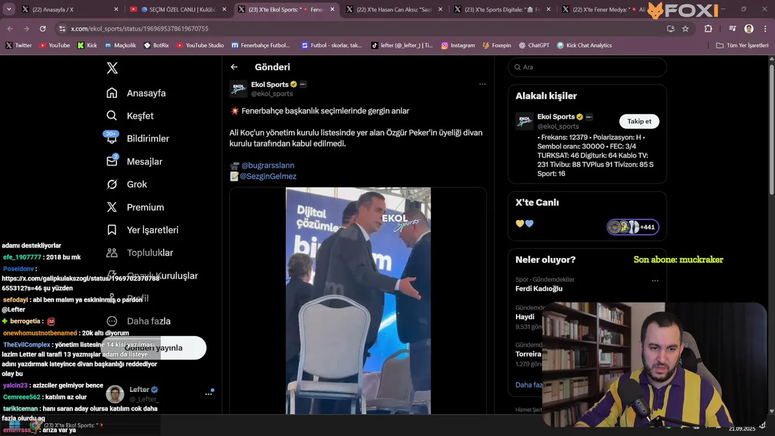Open the @bugrarsslann mention link
This screenshot has width=775, height=436.
point(268,165)
